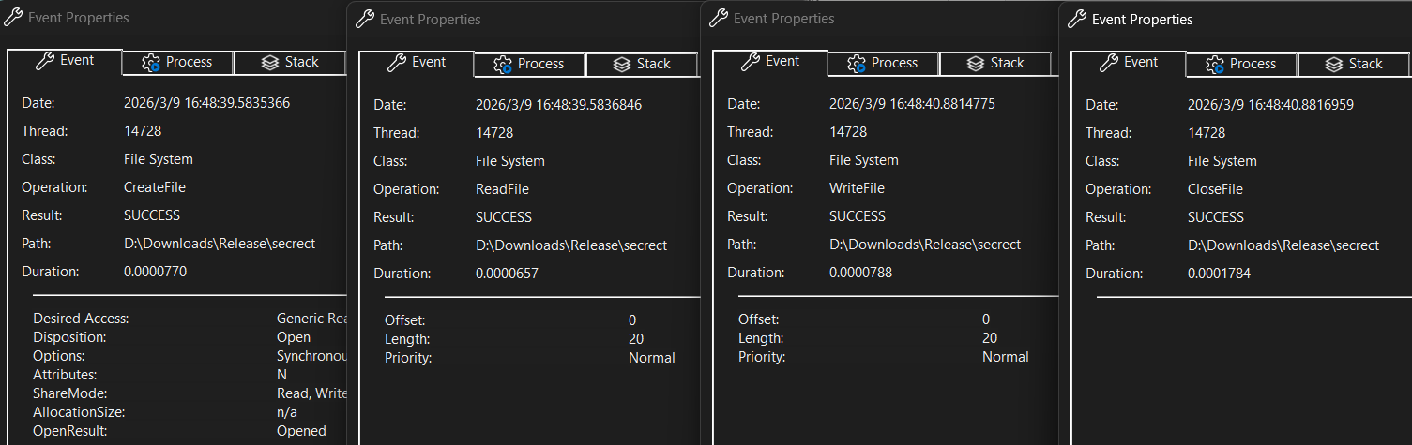Click the layers icon on the CreateFile window's Stack tab
Screen dimensions: 1412x445
coord(269,63)
